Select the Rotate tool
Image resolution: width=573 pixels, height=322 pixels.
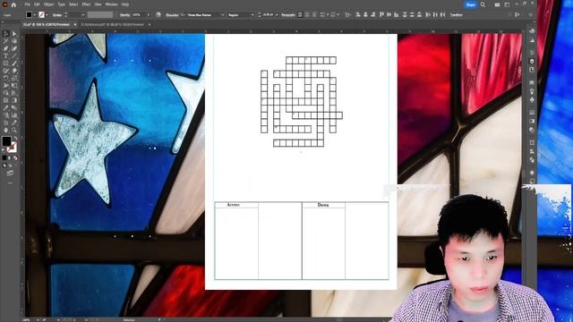pos(6,78)
